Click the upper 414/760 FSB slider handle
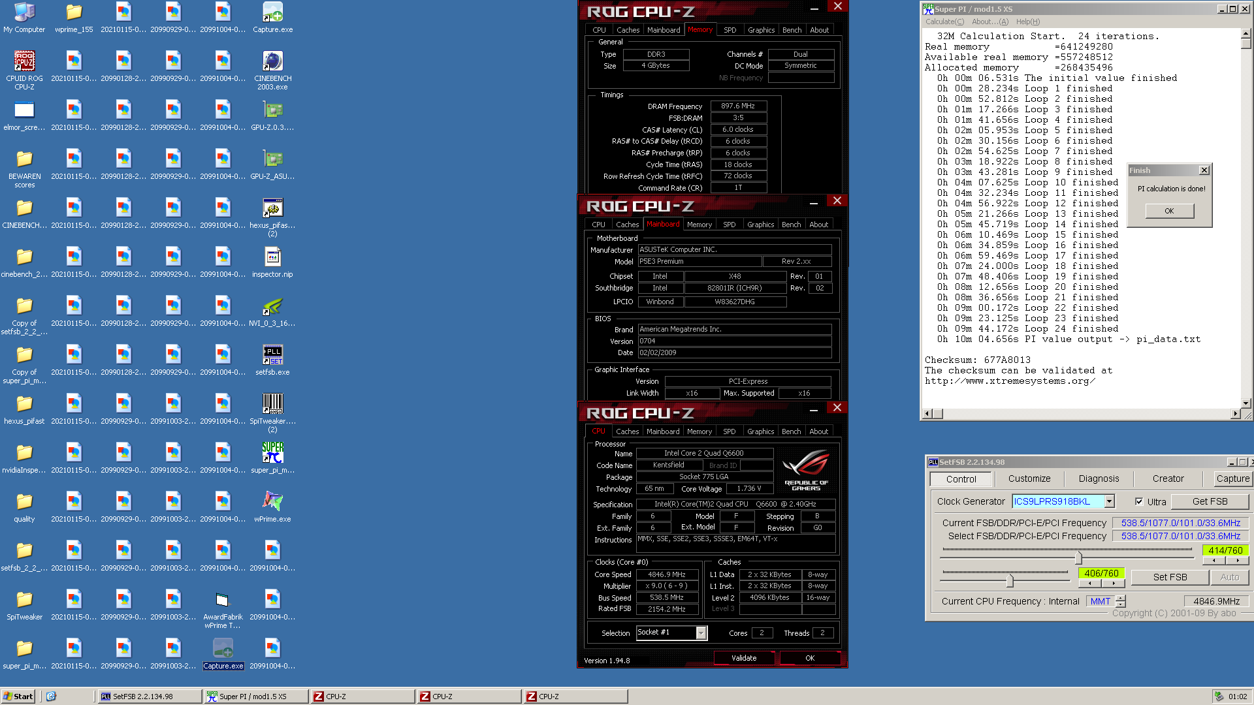 tap(1078, 558)
